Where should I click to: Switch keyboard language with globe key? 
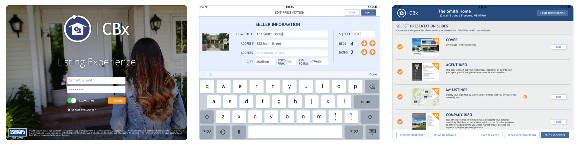click(223, 132)
